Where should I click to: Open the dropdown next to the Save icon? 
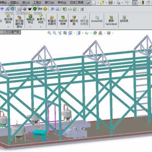tap(114, 3)
